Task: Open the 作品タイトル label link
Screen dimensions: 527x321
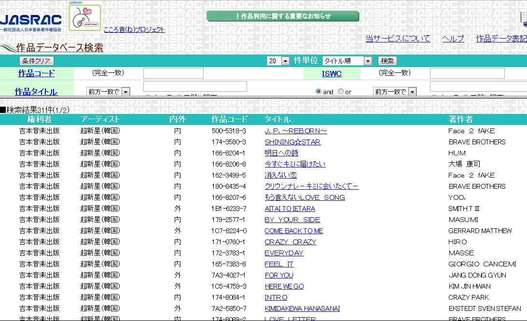Action: [x=36, y=91]
